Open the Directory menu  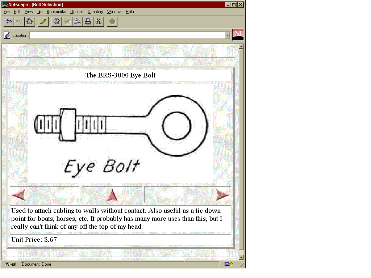[95, 12]
